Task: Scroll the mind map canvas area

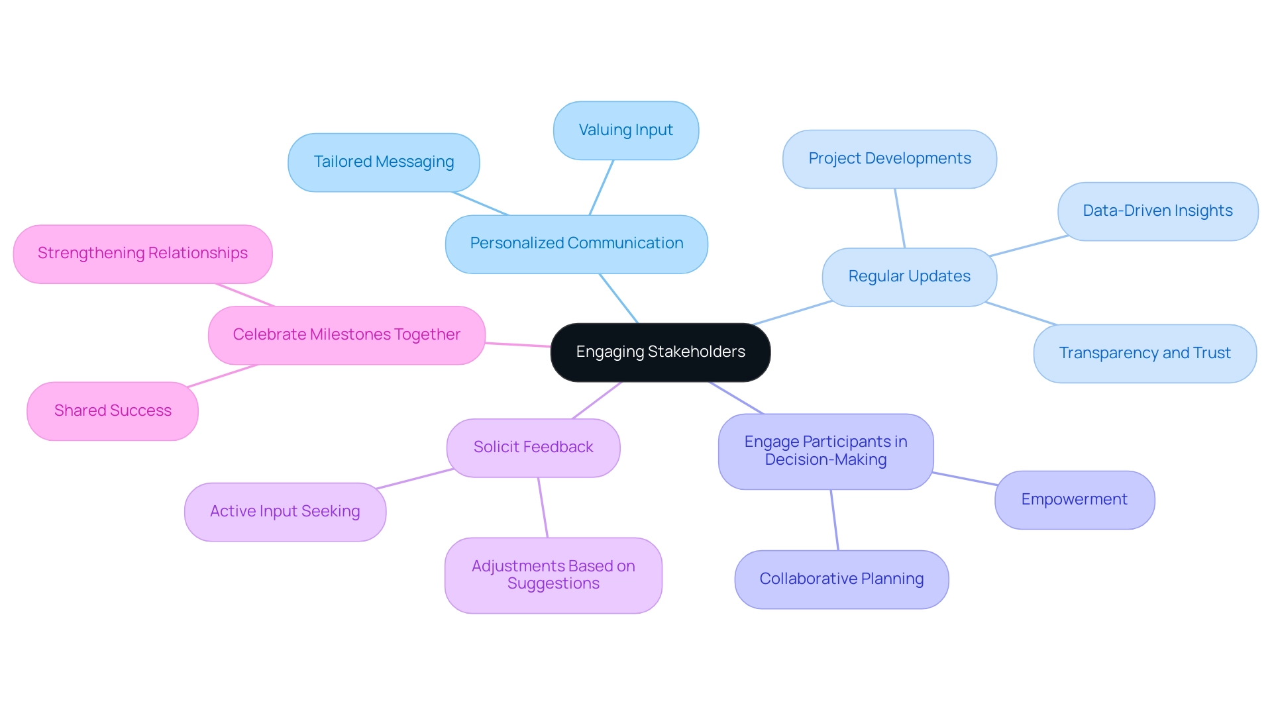Action: click(x=636, y=358)
